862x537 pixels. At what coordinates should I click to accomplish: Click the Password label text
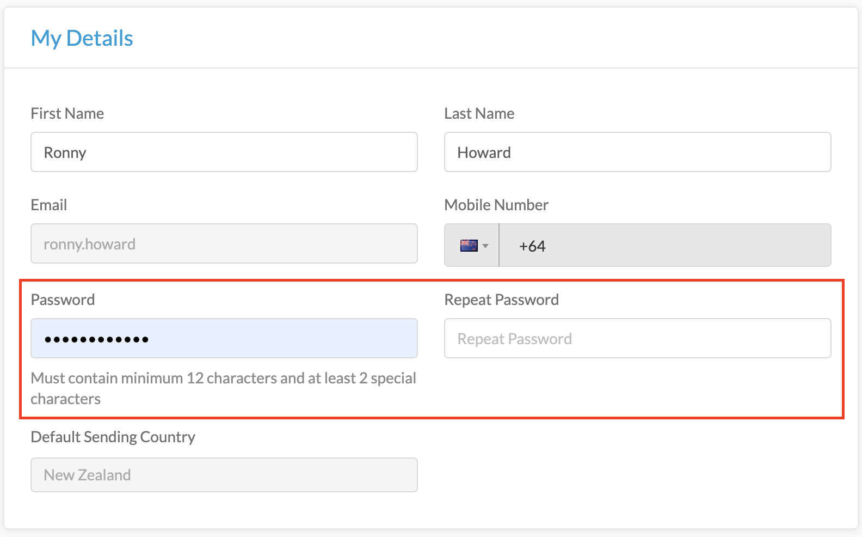(x=63, y=300)
